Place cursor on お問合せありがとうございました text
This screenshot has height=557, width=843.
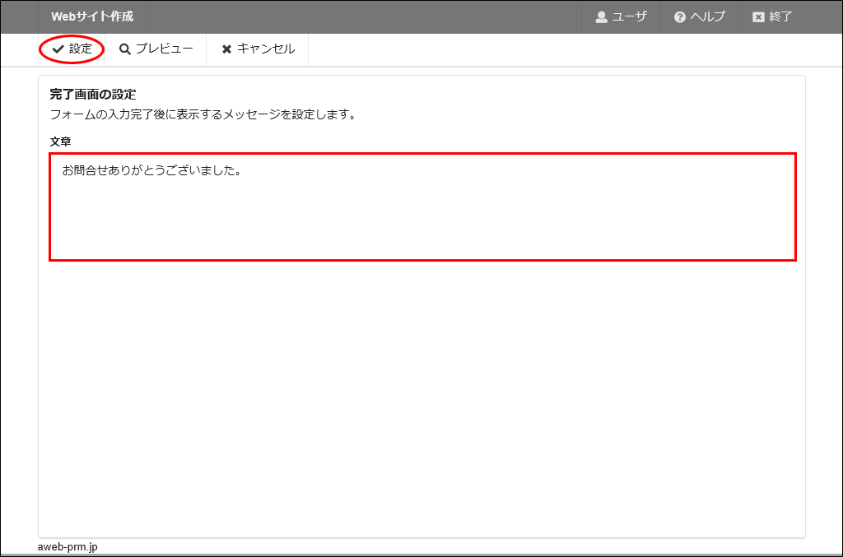click(x=151, y=171)
